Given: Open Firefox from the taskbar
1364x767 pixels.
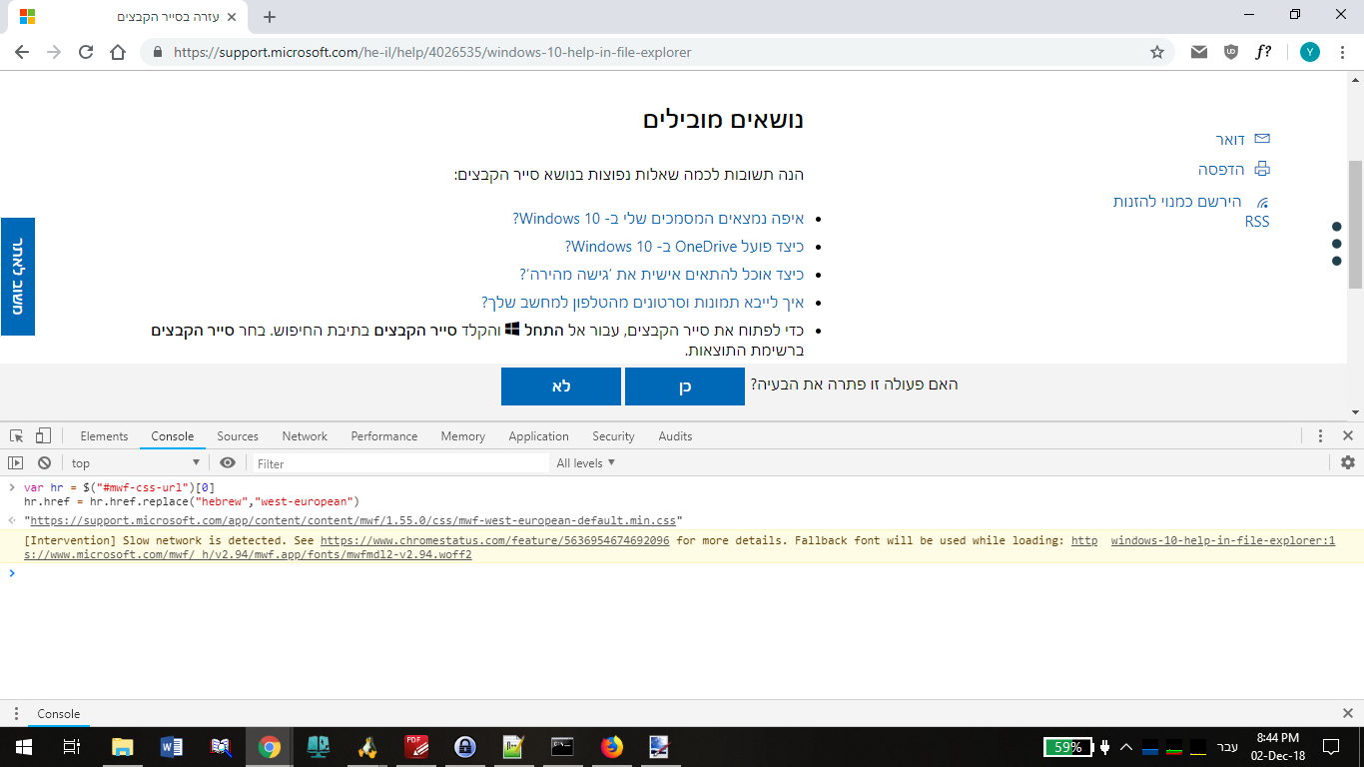Looking at the screenshot, I should (611, 747).
